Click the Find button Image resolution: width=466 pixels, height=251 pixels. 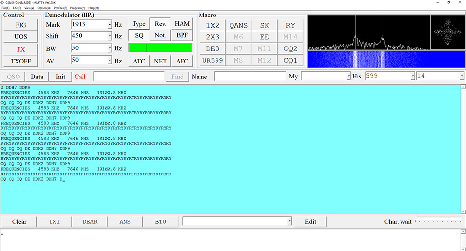(x=177, y=77)
